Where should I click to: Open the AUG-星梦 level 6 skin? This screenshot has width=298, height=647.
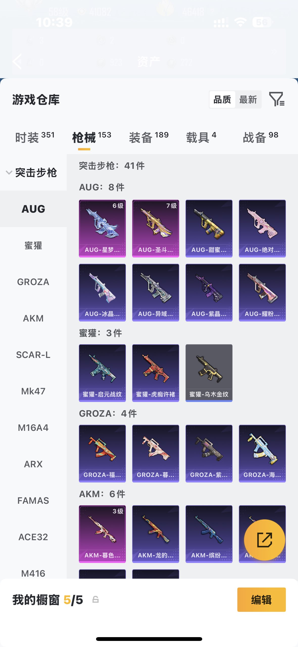tap(102, 228)
